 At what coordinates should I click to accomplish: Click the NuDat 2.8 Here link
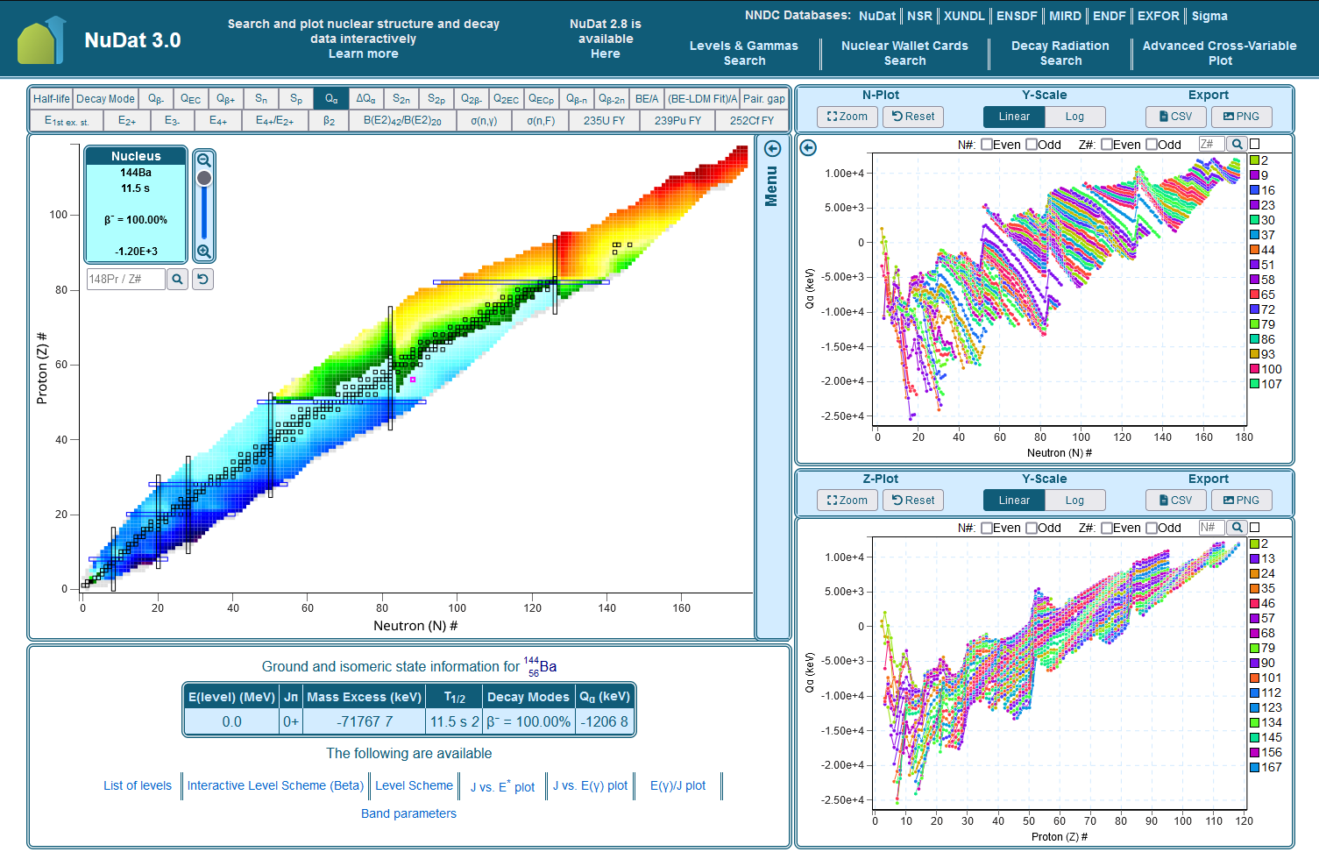coord(605,53)
